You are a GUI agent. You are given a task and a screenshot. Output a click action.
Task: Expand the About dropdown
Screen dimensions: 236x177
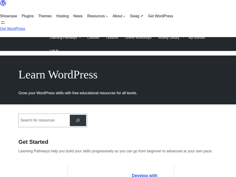[x=119, y=16]
